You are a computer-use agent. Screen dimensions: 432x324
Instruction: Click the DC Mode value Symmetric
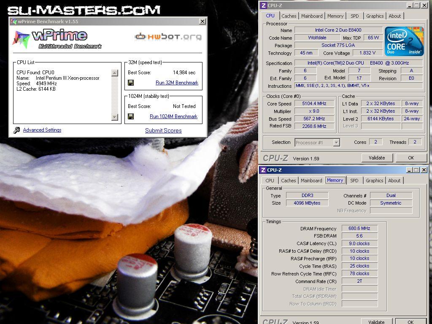click(391, 203)
